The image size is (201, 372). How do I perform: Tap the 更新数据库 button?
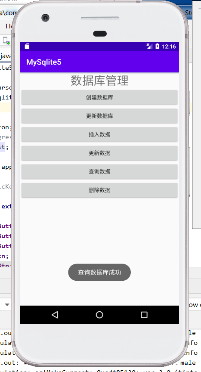point(99,116)
